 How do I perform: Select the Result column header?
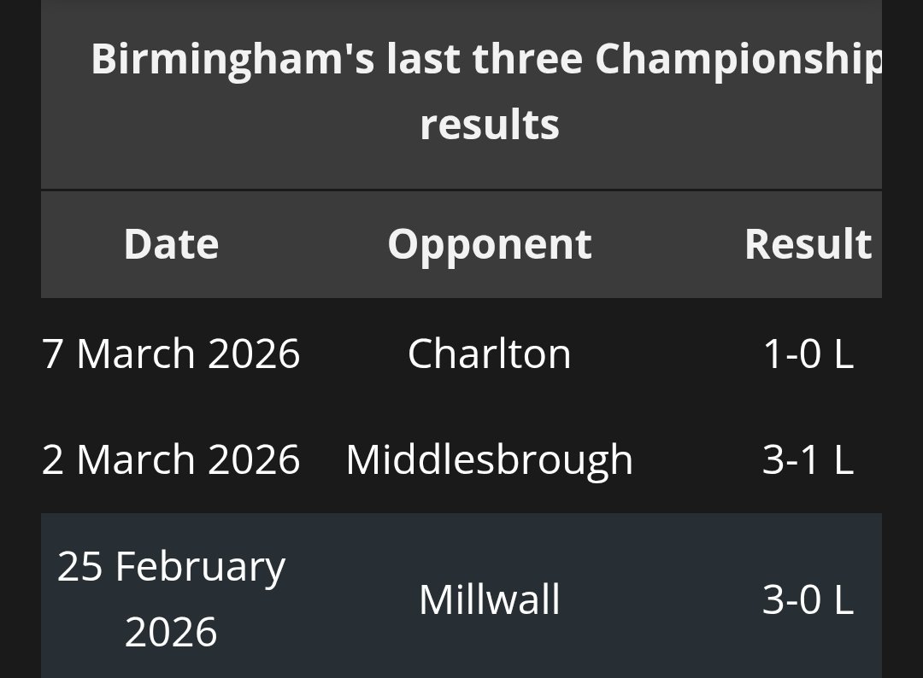(808, 244)
